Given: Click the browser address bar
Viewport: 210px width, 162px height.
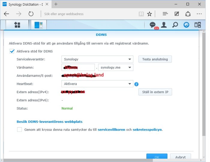Looking at the screenshot, I should pos(90,14).
